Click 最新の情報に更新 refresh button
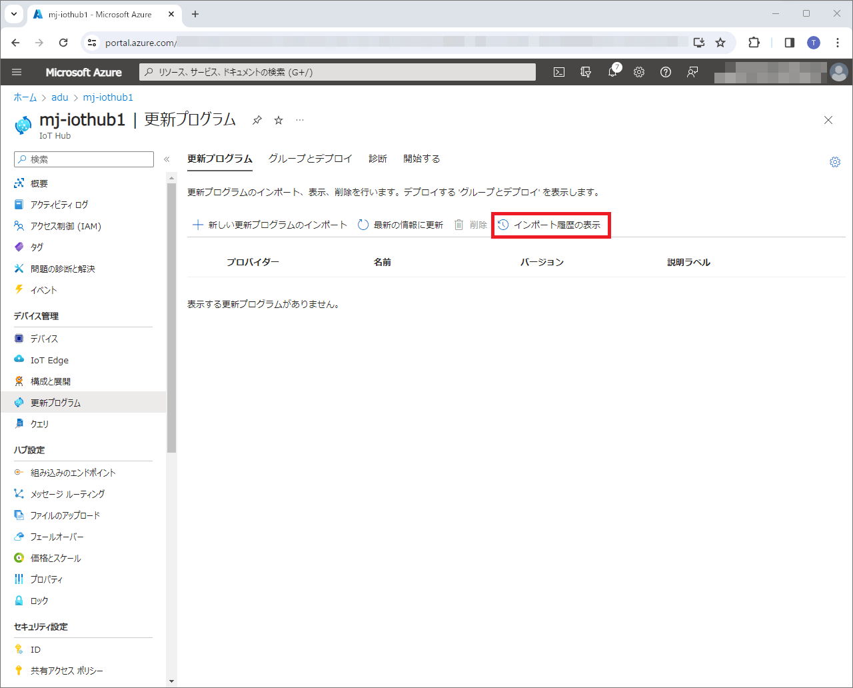The image size is (853, 688). 401,225
